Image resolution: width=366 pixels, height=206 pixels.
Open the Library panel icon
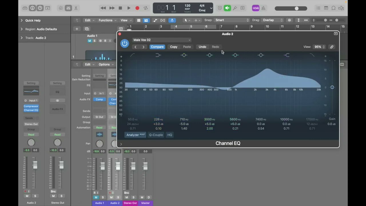[x=25, y=8]
